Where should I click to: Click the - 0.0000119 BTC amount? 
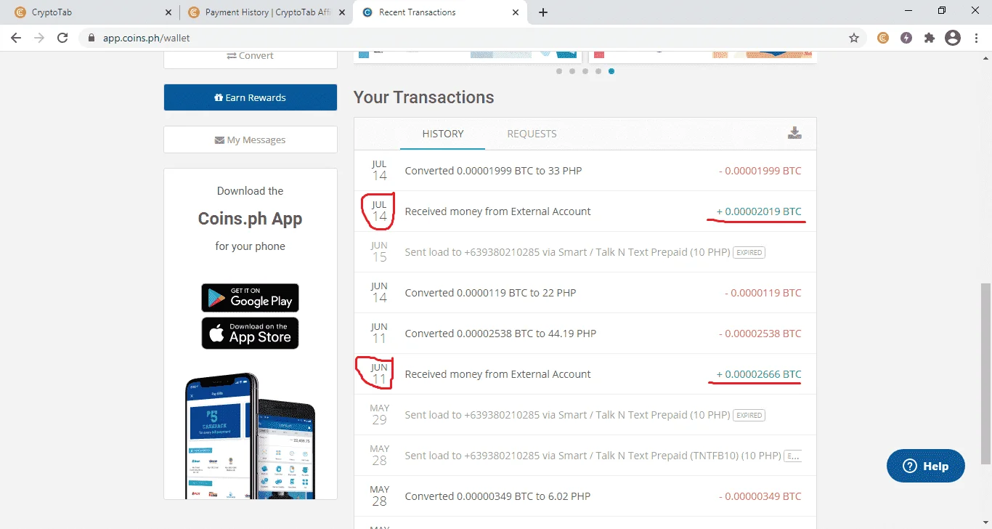[x=763, y=293]
